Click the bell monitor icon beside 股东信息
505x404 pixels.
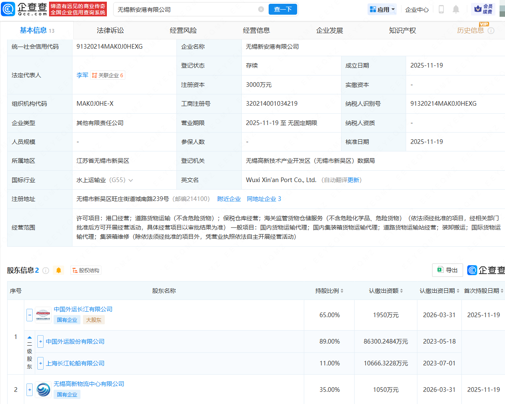pos(58,270)
